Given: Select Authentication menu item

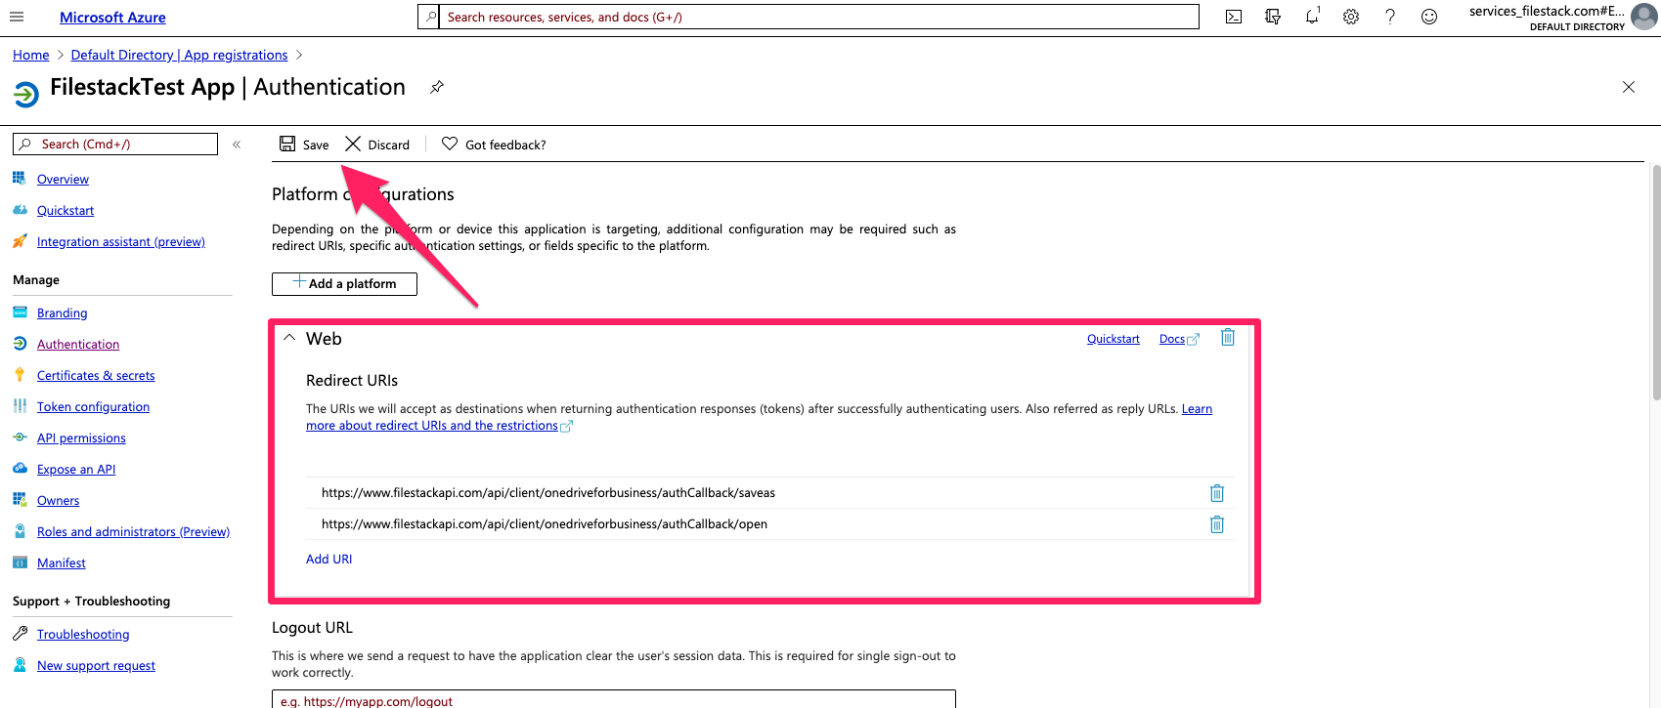Looking at the screenshot, I should (x=78, y=345).
